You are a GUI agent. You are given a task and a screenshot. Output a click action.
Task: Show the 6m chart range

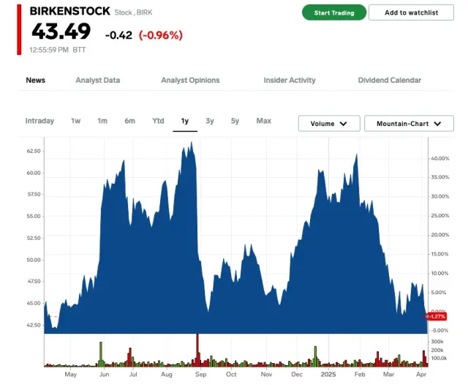click(x=129, y=121)
